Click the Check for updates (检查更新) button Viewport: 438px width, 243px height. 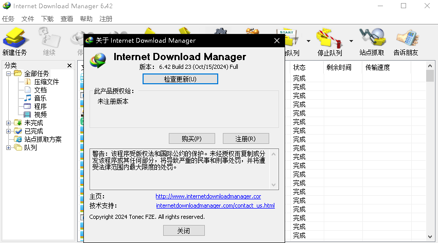[180, 79]
